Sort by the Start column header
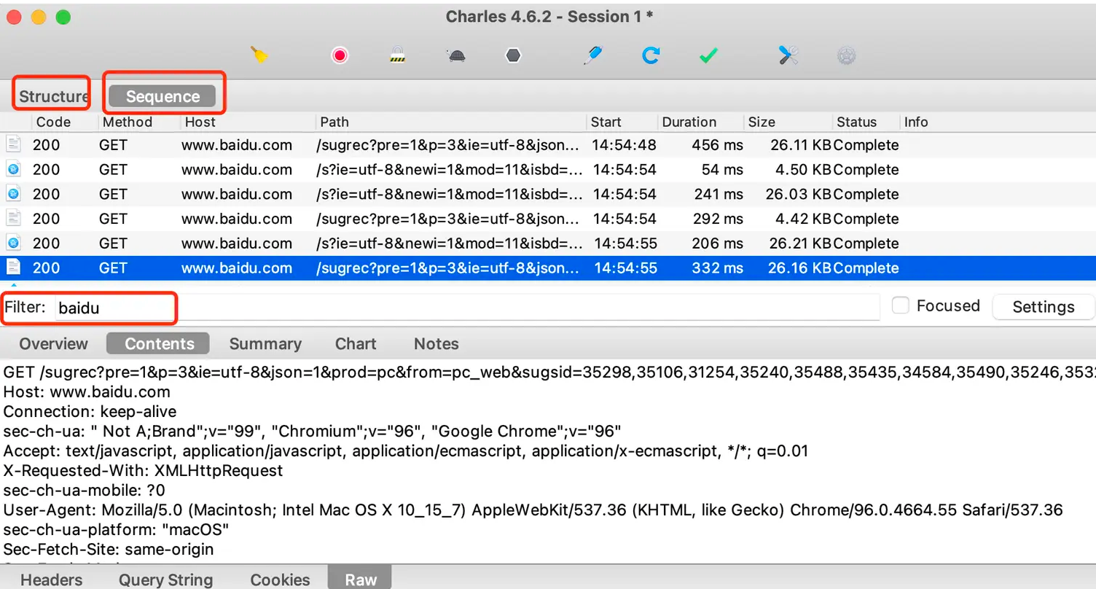This screenshot has height=589, width=1096. 606,122
